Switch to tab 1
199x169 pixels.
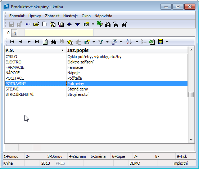[15, 34]
